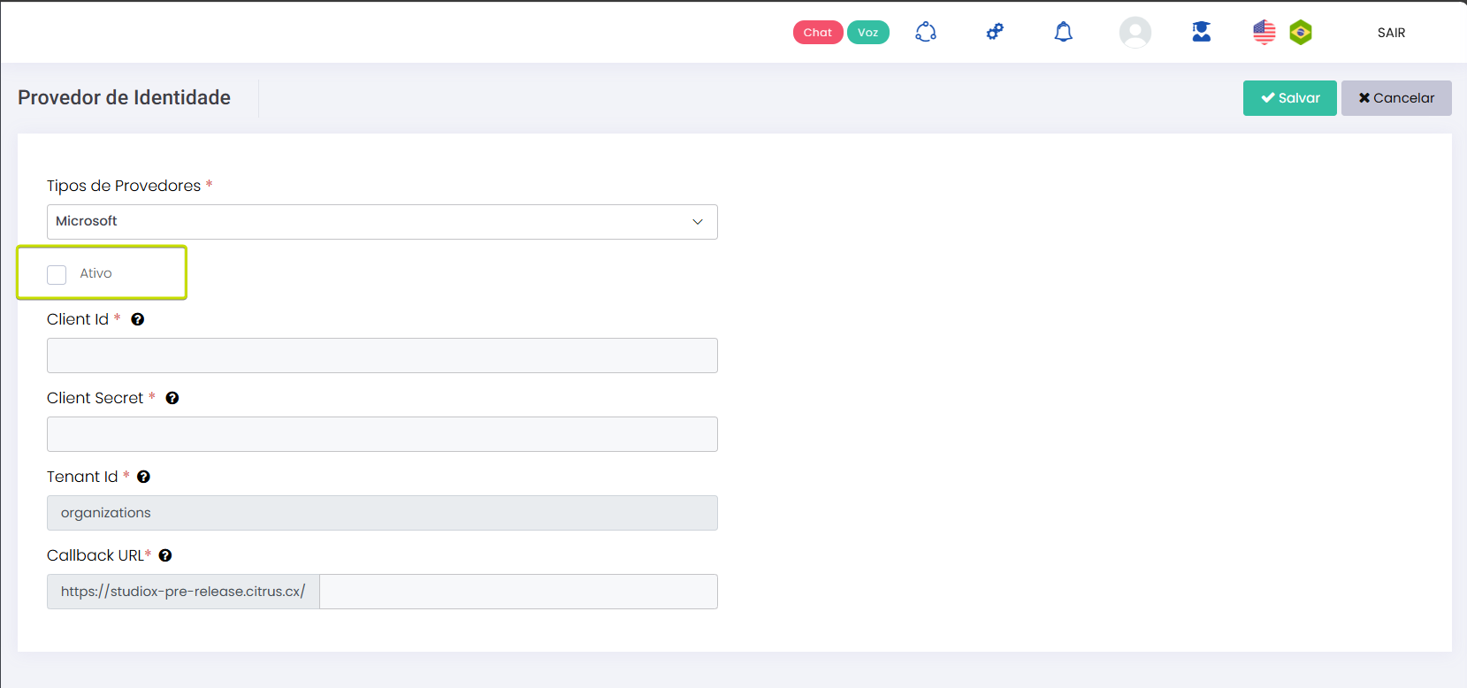The height and width of the screenshot is (688, 1467).
Task: Click the green Voz badge
Action: click(867, 33)
